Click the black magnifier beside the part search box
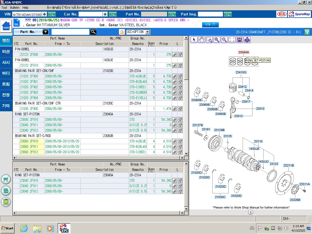 coord(93,32)
